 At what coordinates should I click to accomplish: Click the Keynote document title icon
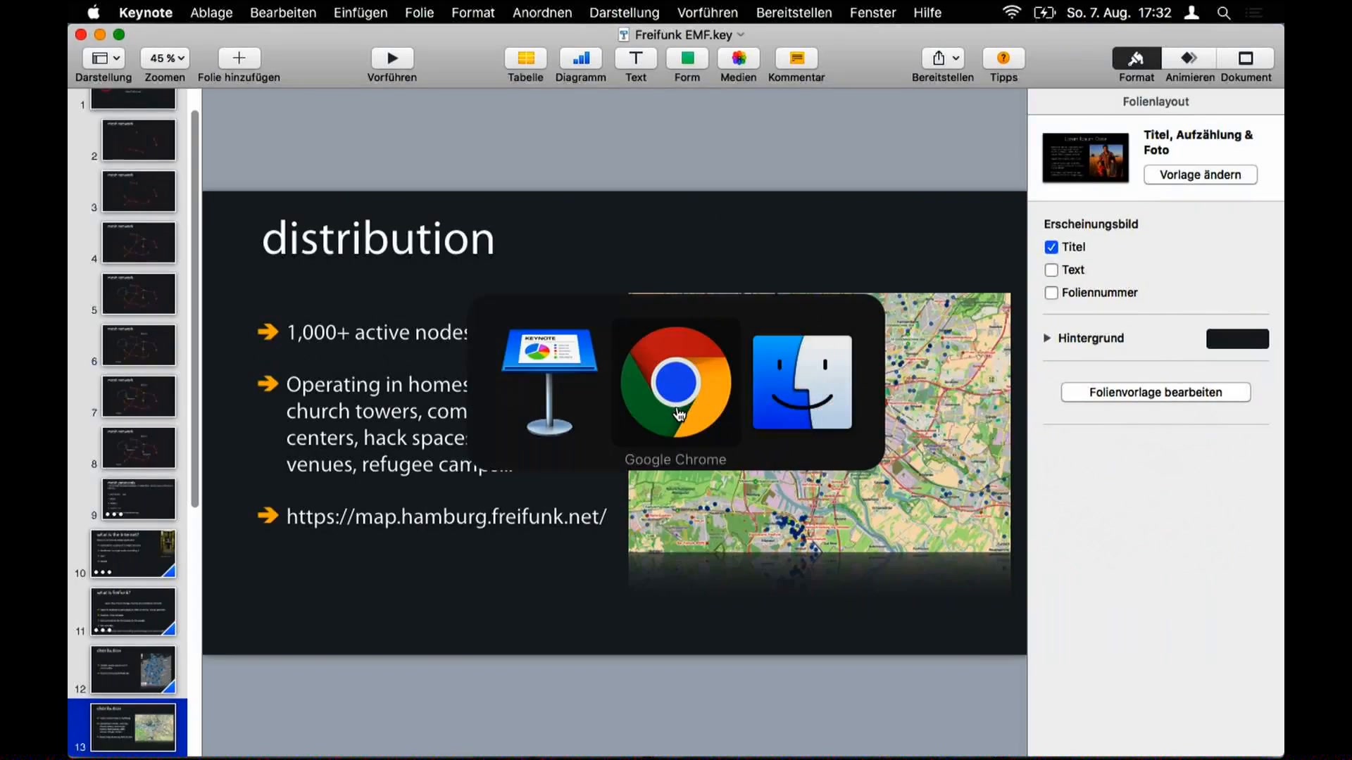(623, 34)
